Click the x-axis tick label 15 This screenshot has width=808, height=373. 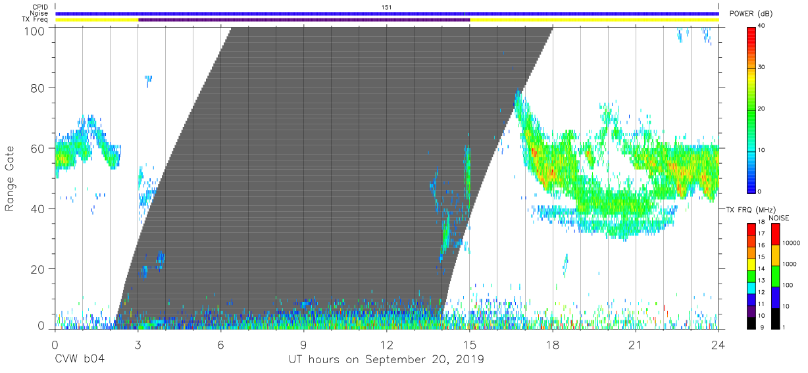470,344
